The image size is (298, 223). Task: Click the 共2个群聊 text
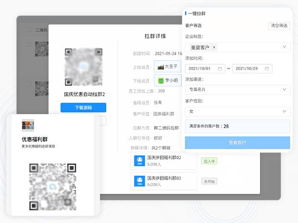[161, 148]
